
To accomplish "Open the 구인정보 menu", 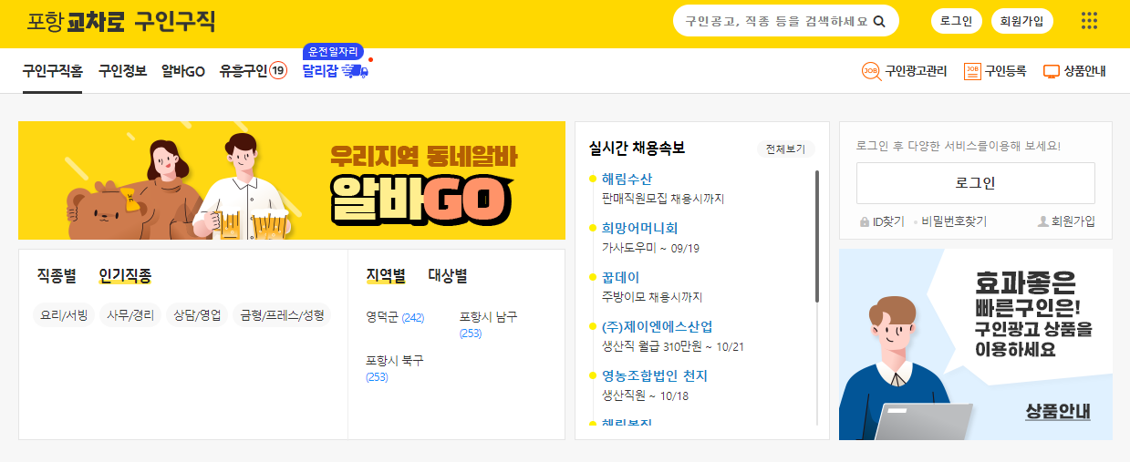I will click(122, 71).
